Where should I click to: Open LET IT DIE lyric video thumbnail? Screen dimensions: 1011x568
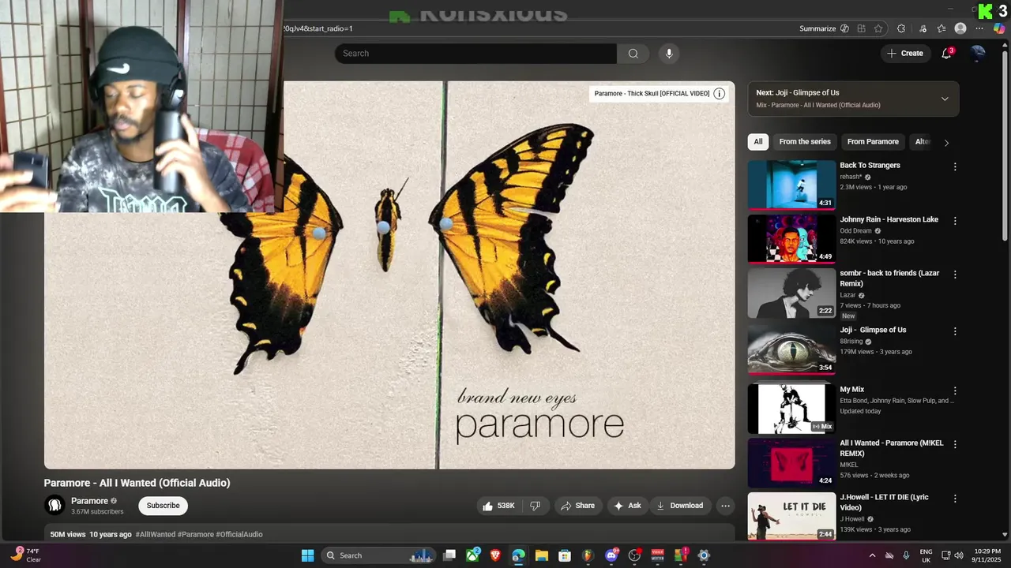click(791, 517)
